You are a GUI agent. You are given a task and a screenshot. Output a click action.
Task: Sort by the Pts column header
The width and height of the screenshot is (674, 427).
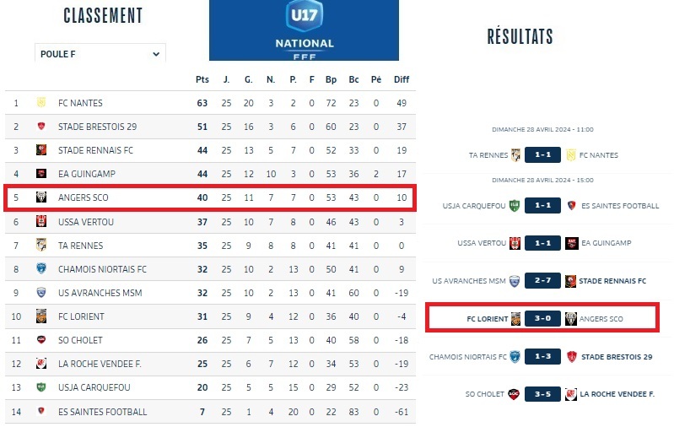(x=202, y=79)
